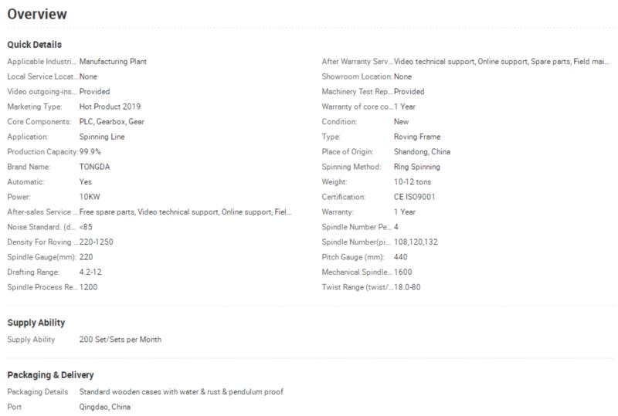Select the Hot Product 2019 text
This screenshot has height=416, width=618.
tap(110, 107)
